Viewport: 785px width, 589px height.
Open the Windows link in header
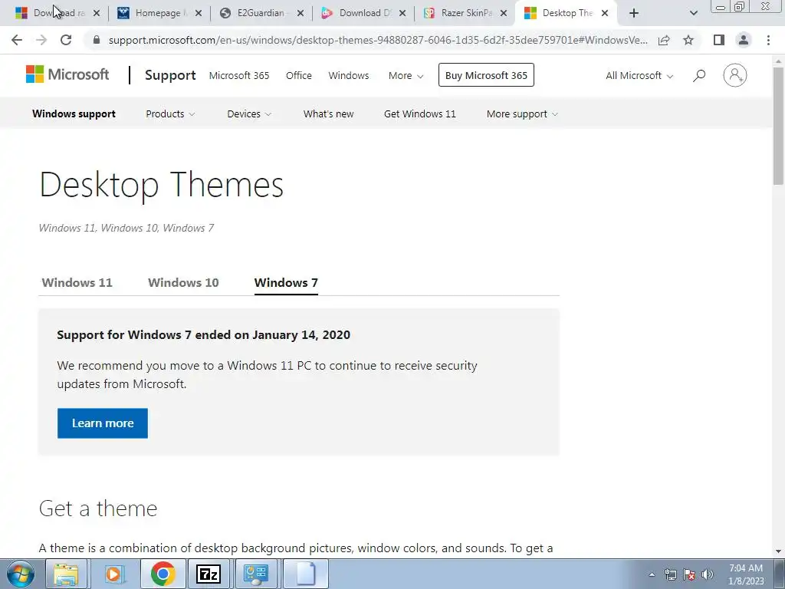point(349,76)
